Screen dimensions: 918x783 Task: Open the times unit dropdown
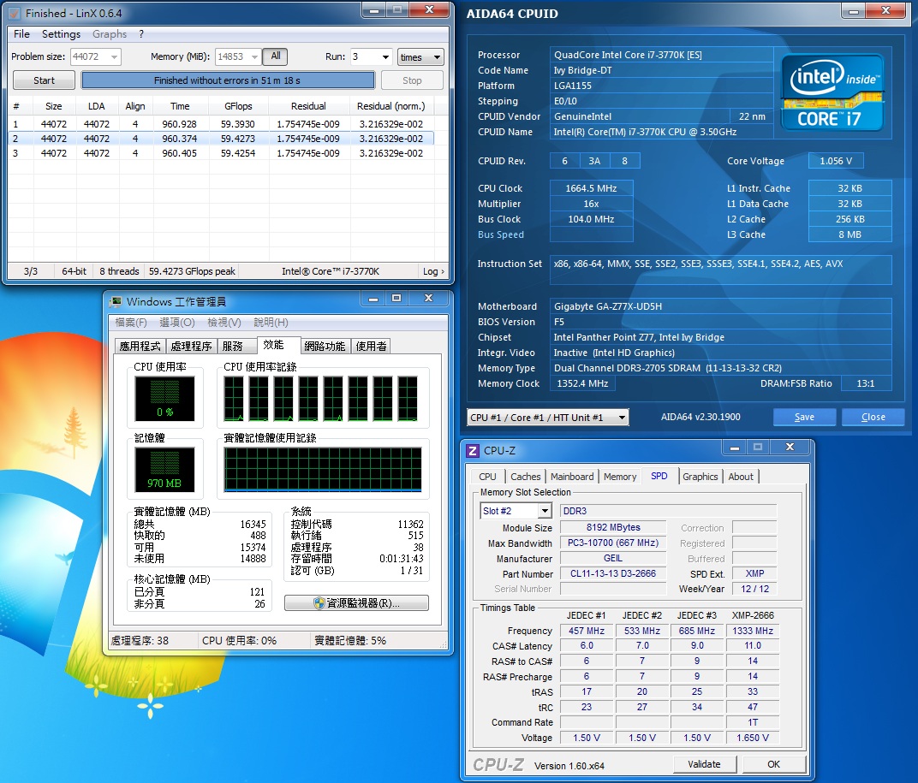(420, 56)
